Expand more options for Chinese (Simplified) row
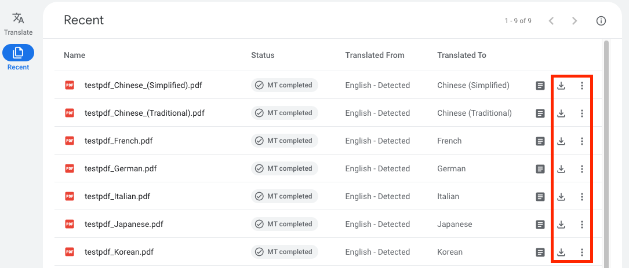Viewport: 629px width, 268px height. pyautogui.click(x=582, y=86)
